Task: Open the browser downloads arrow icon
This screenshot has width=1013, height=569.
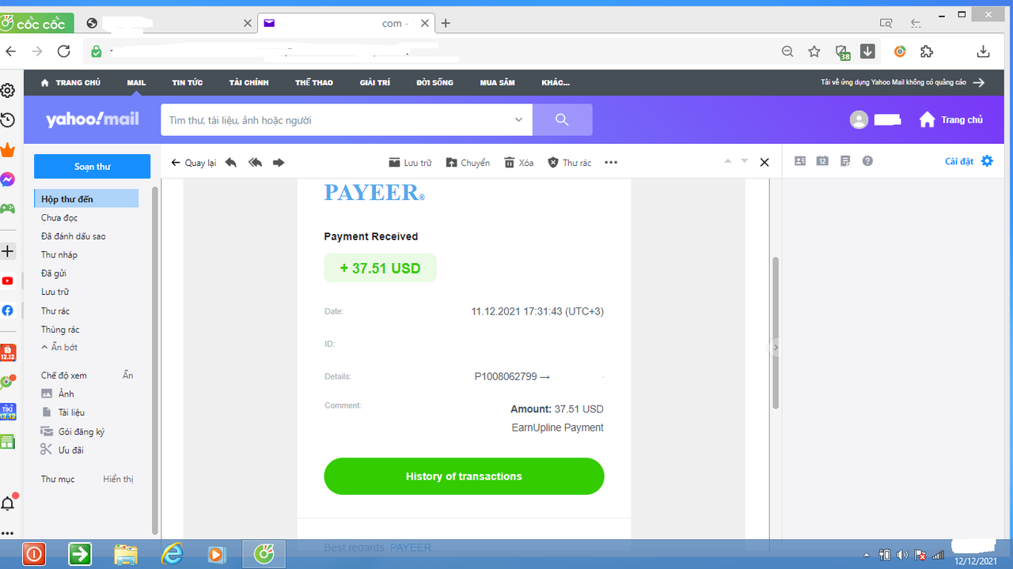Action: coord(984,51)
